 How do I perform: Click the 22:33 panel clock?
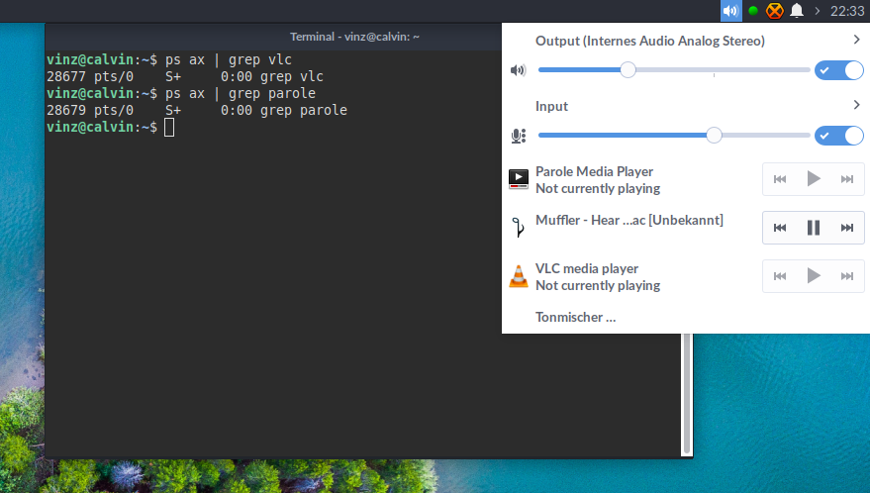coord(846,11)
